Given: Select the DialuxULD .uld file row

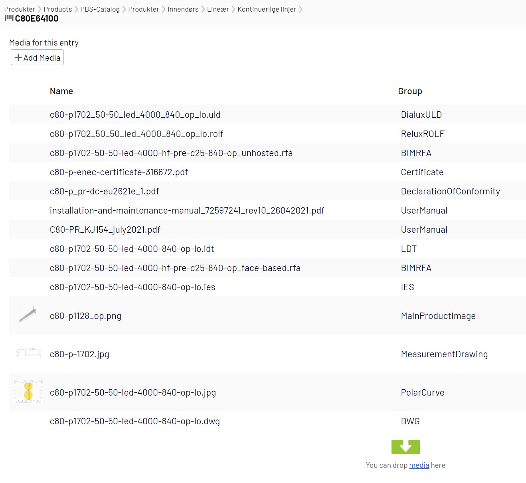Looking at the screenshot, I should coord(135,115).
